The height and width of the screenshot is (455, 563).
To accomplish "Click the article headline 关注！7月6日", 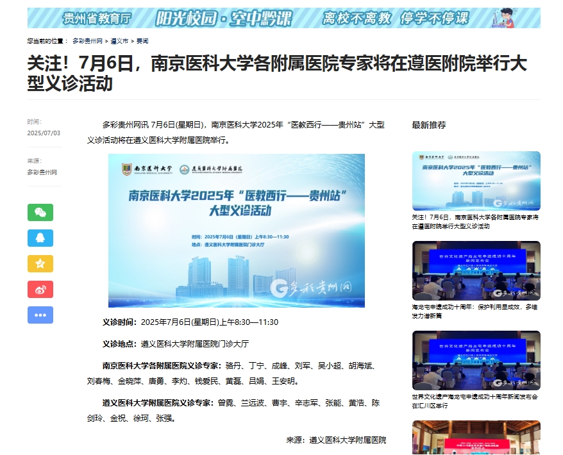I will click(277, 73).
